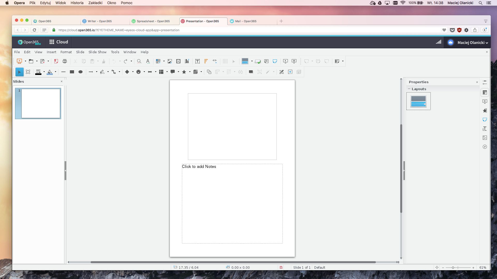The width and height of the screenshot is (497, 279).
Task: Toggle the sidebar Gallery panel icon
Action: (x=485, y=138)
